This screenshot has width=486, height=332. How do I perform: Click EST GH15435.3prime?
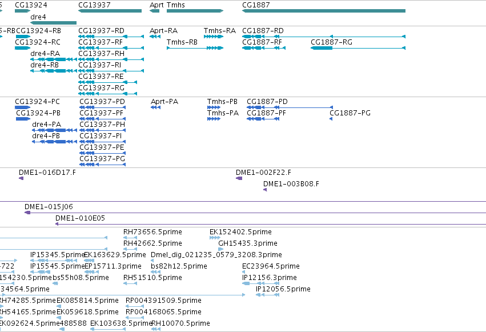[220, 249]
